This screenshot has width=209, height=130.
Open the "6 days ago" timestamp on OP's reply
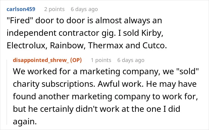coord(131,60)
